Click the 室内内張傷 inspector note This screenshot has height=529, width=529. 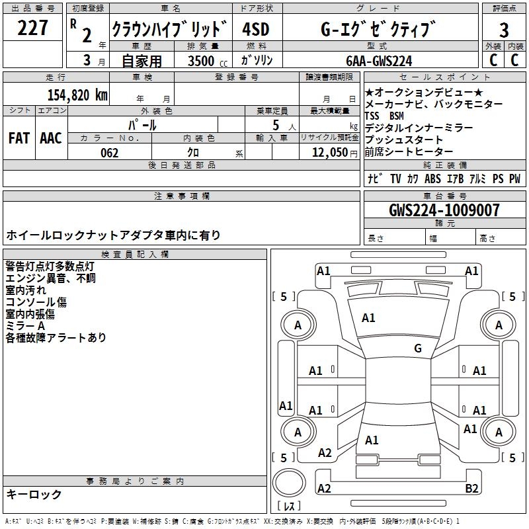pyautogui.click(x=30, y=313)
